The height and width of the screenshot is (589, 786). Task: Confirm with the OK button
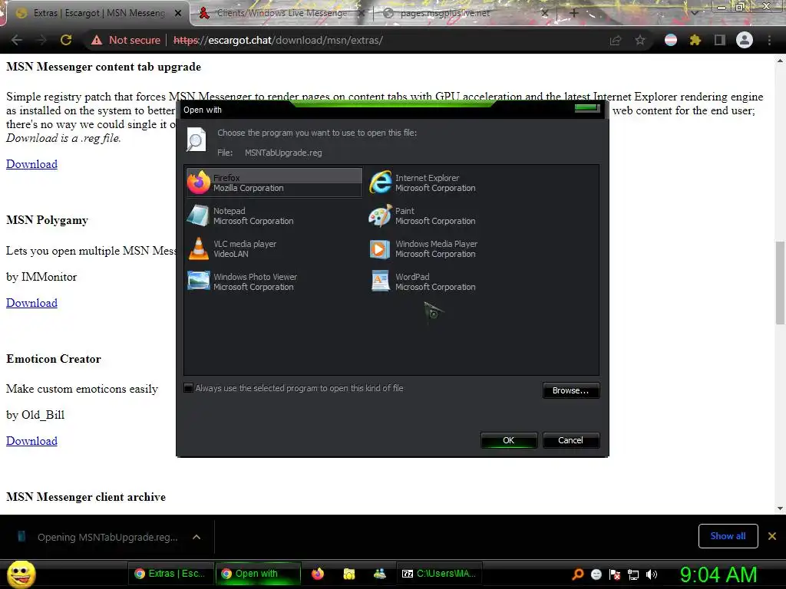(x=509, y=440)
